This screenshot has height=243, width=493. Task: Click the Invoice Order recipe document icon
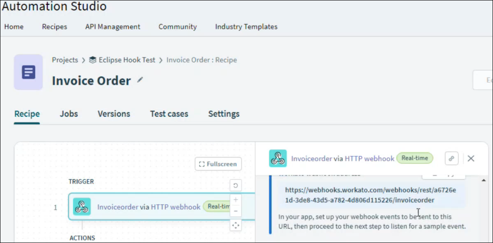click(x=28, y=72)
